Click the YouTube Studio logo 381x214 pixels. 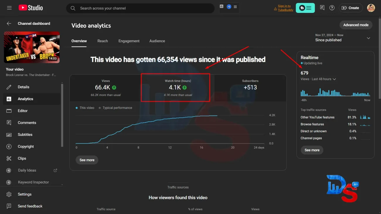31,8
